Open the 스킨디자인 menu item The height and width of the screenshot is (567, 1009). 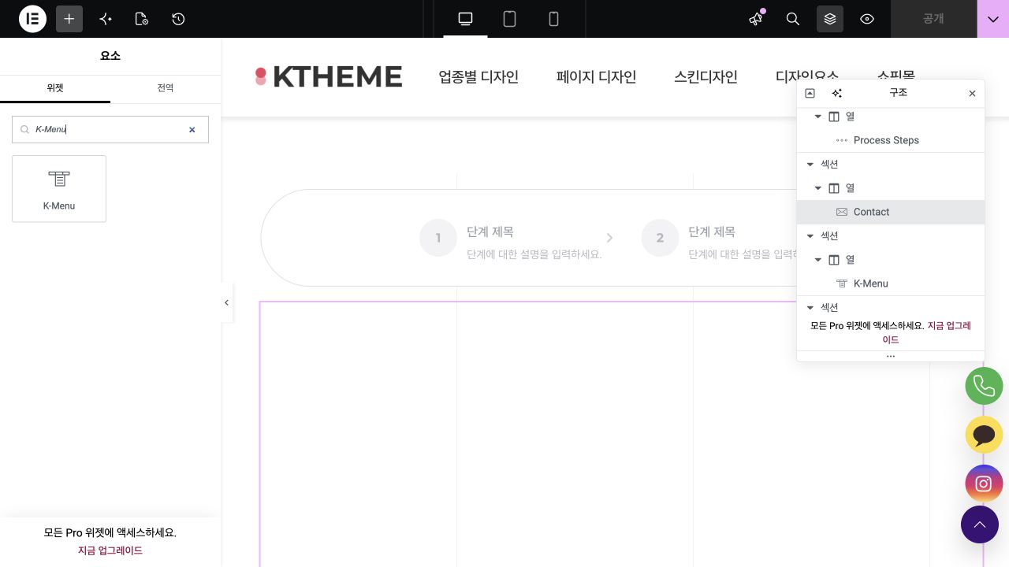pos(706,76)
